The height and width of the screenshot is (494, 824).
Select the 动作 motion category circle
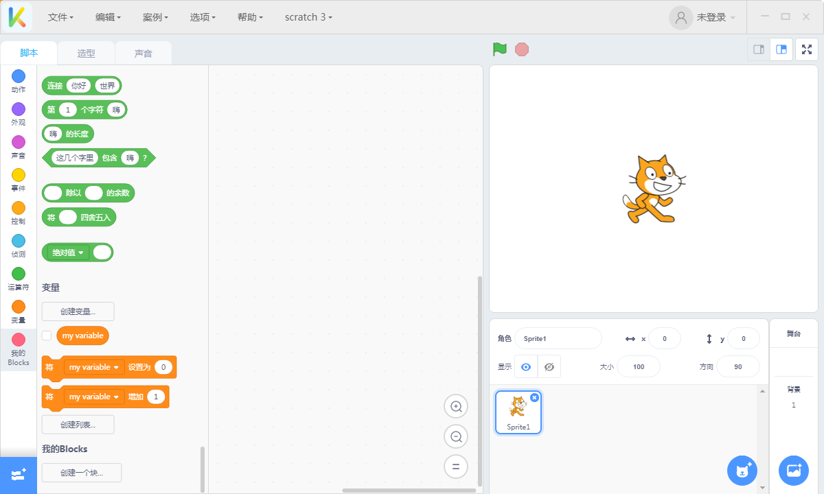[19, 76]
